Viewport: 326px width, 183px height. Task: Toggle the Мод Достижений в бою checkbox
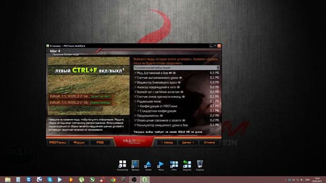coord(135,73)
